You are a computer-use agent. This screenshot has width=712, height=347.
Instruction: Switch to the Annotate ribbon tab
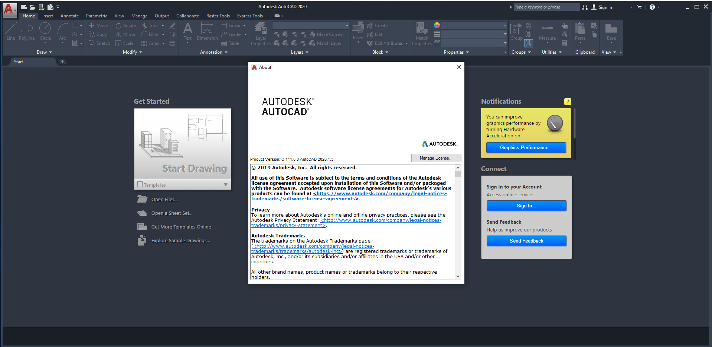click(x=69, y=16)
